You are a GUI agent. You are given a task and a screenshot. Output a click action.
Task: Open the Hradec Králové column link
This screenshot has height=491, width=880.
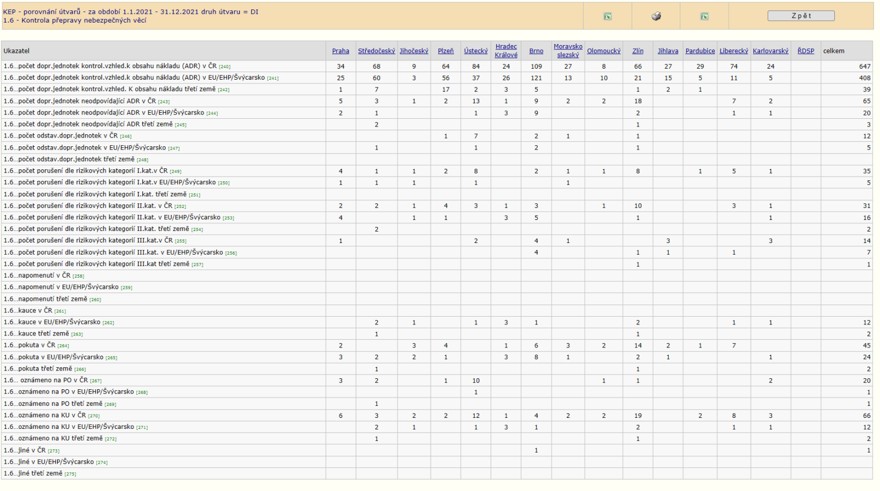[506, 51]
